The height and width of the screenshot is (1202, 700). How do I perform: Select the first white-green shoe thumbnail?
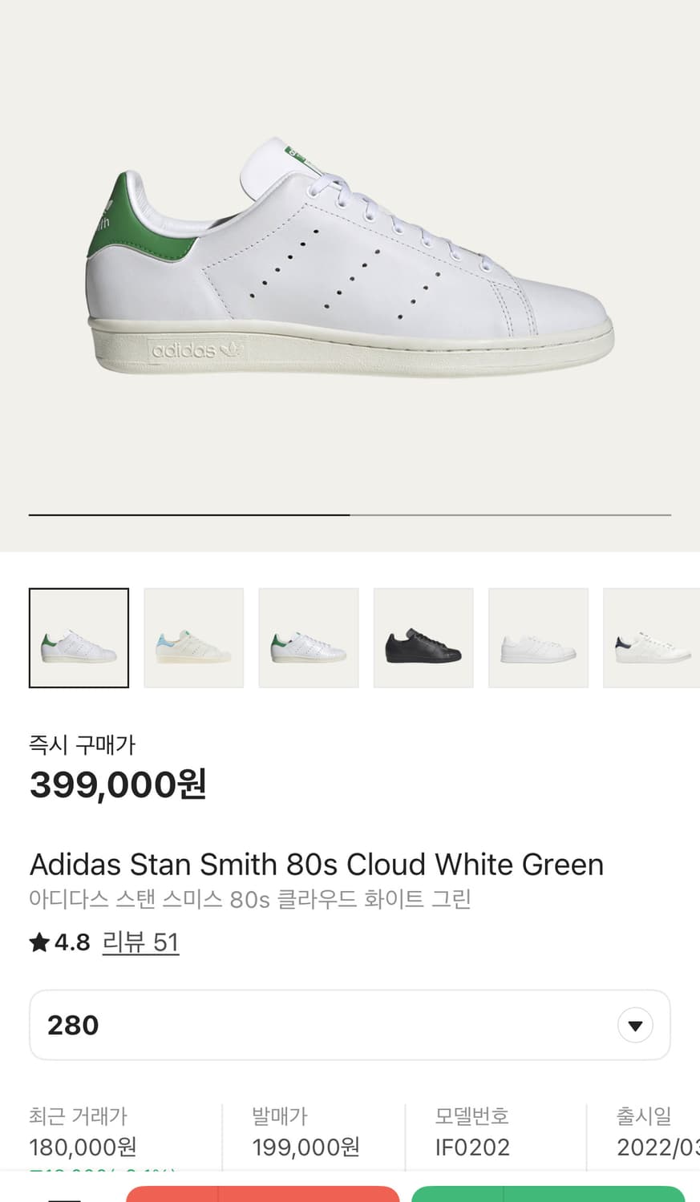click(x=79, y=638)
